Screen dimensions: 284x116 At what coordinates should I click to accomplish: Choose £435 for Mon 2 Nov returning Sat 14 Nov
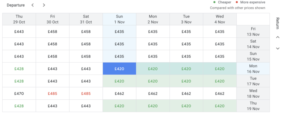point(153,44)
